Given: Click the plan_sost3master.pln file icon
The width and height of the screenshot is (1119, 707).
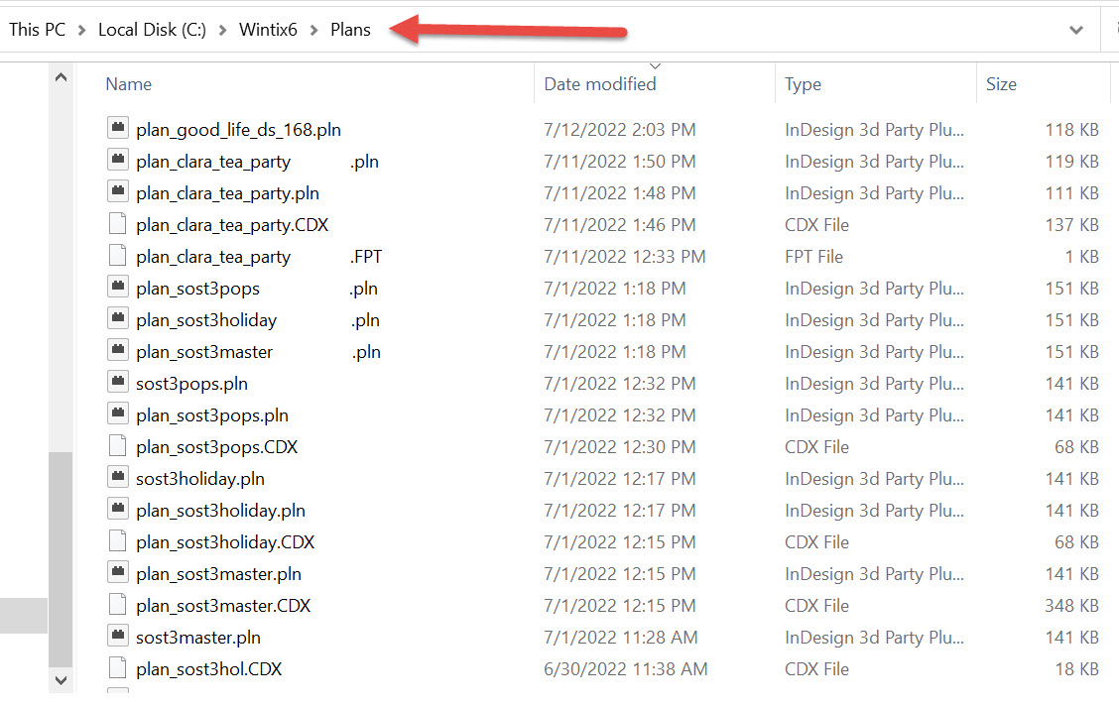Looking at the screenshot, I should [x=118, y=572].
